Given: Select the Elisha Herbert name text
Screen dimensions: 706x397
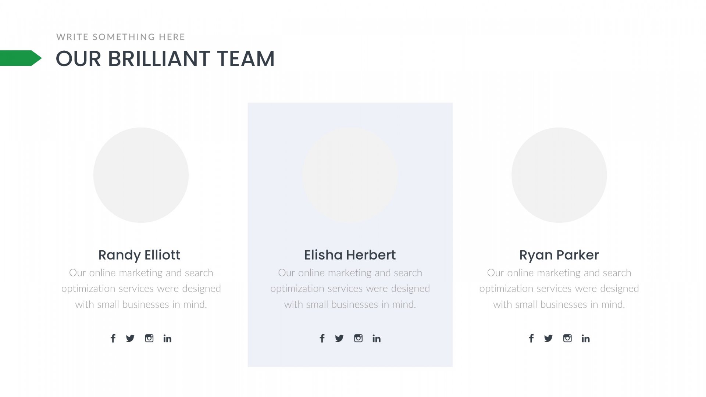Looking at the screenshot, I should pos(350,255).
